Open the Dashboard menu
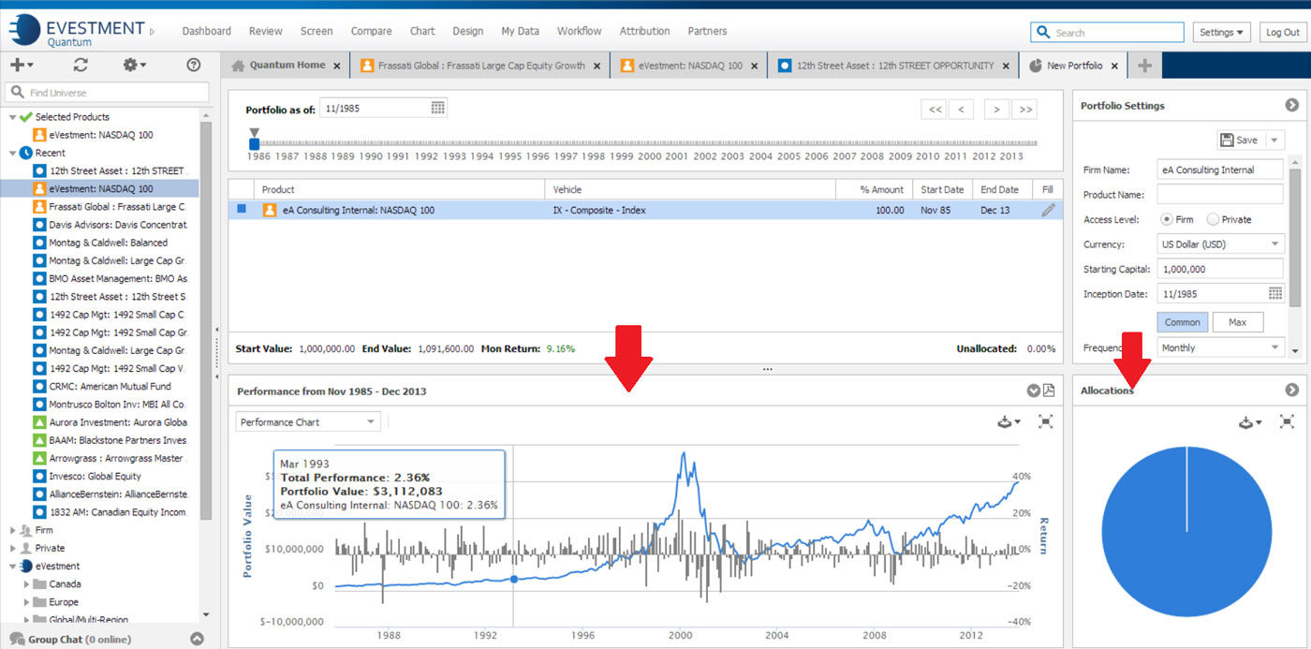The width and height of the screenshot is (1311, 649). coord(206,31)
